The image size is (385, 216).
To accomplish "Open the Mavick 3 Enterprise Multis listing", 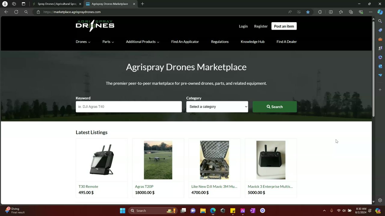I will coord(270,187).
